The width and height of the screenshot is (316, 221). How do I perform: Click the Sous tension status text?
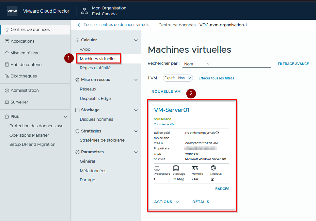click(x=163, y=119)
